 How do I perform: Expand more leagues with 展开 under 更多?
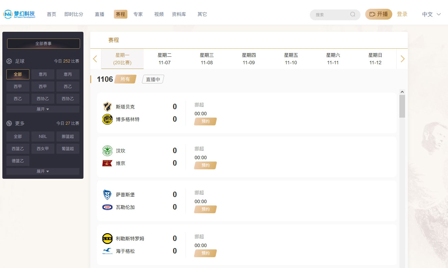click(x=43, y=171)
